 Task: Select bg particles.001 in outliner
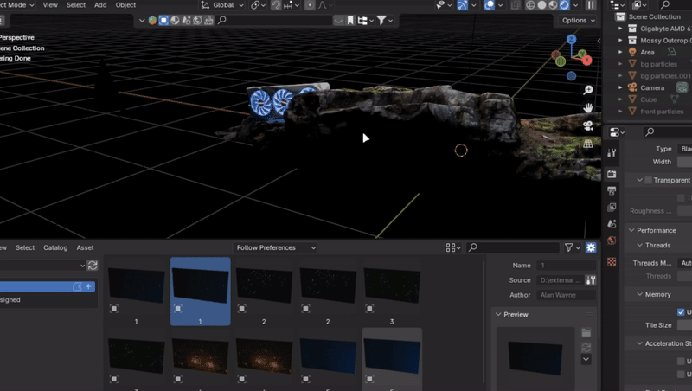click(665, 76)
